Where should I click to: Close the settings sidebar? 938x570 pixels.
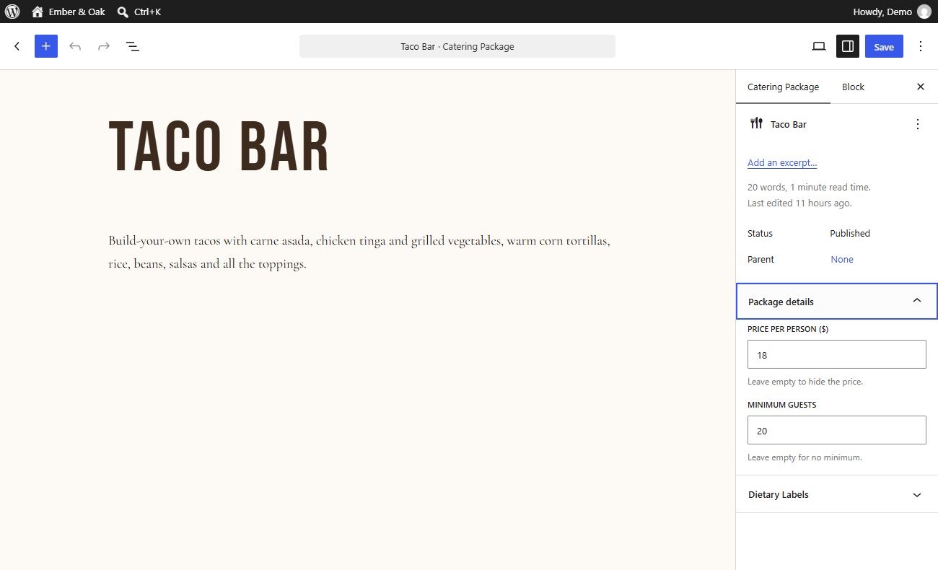921,87
